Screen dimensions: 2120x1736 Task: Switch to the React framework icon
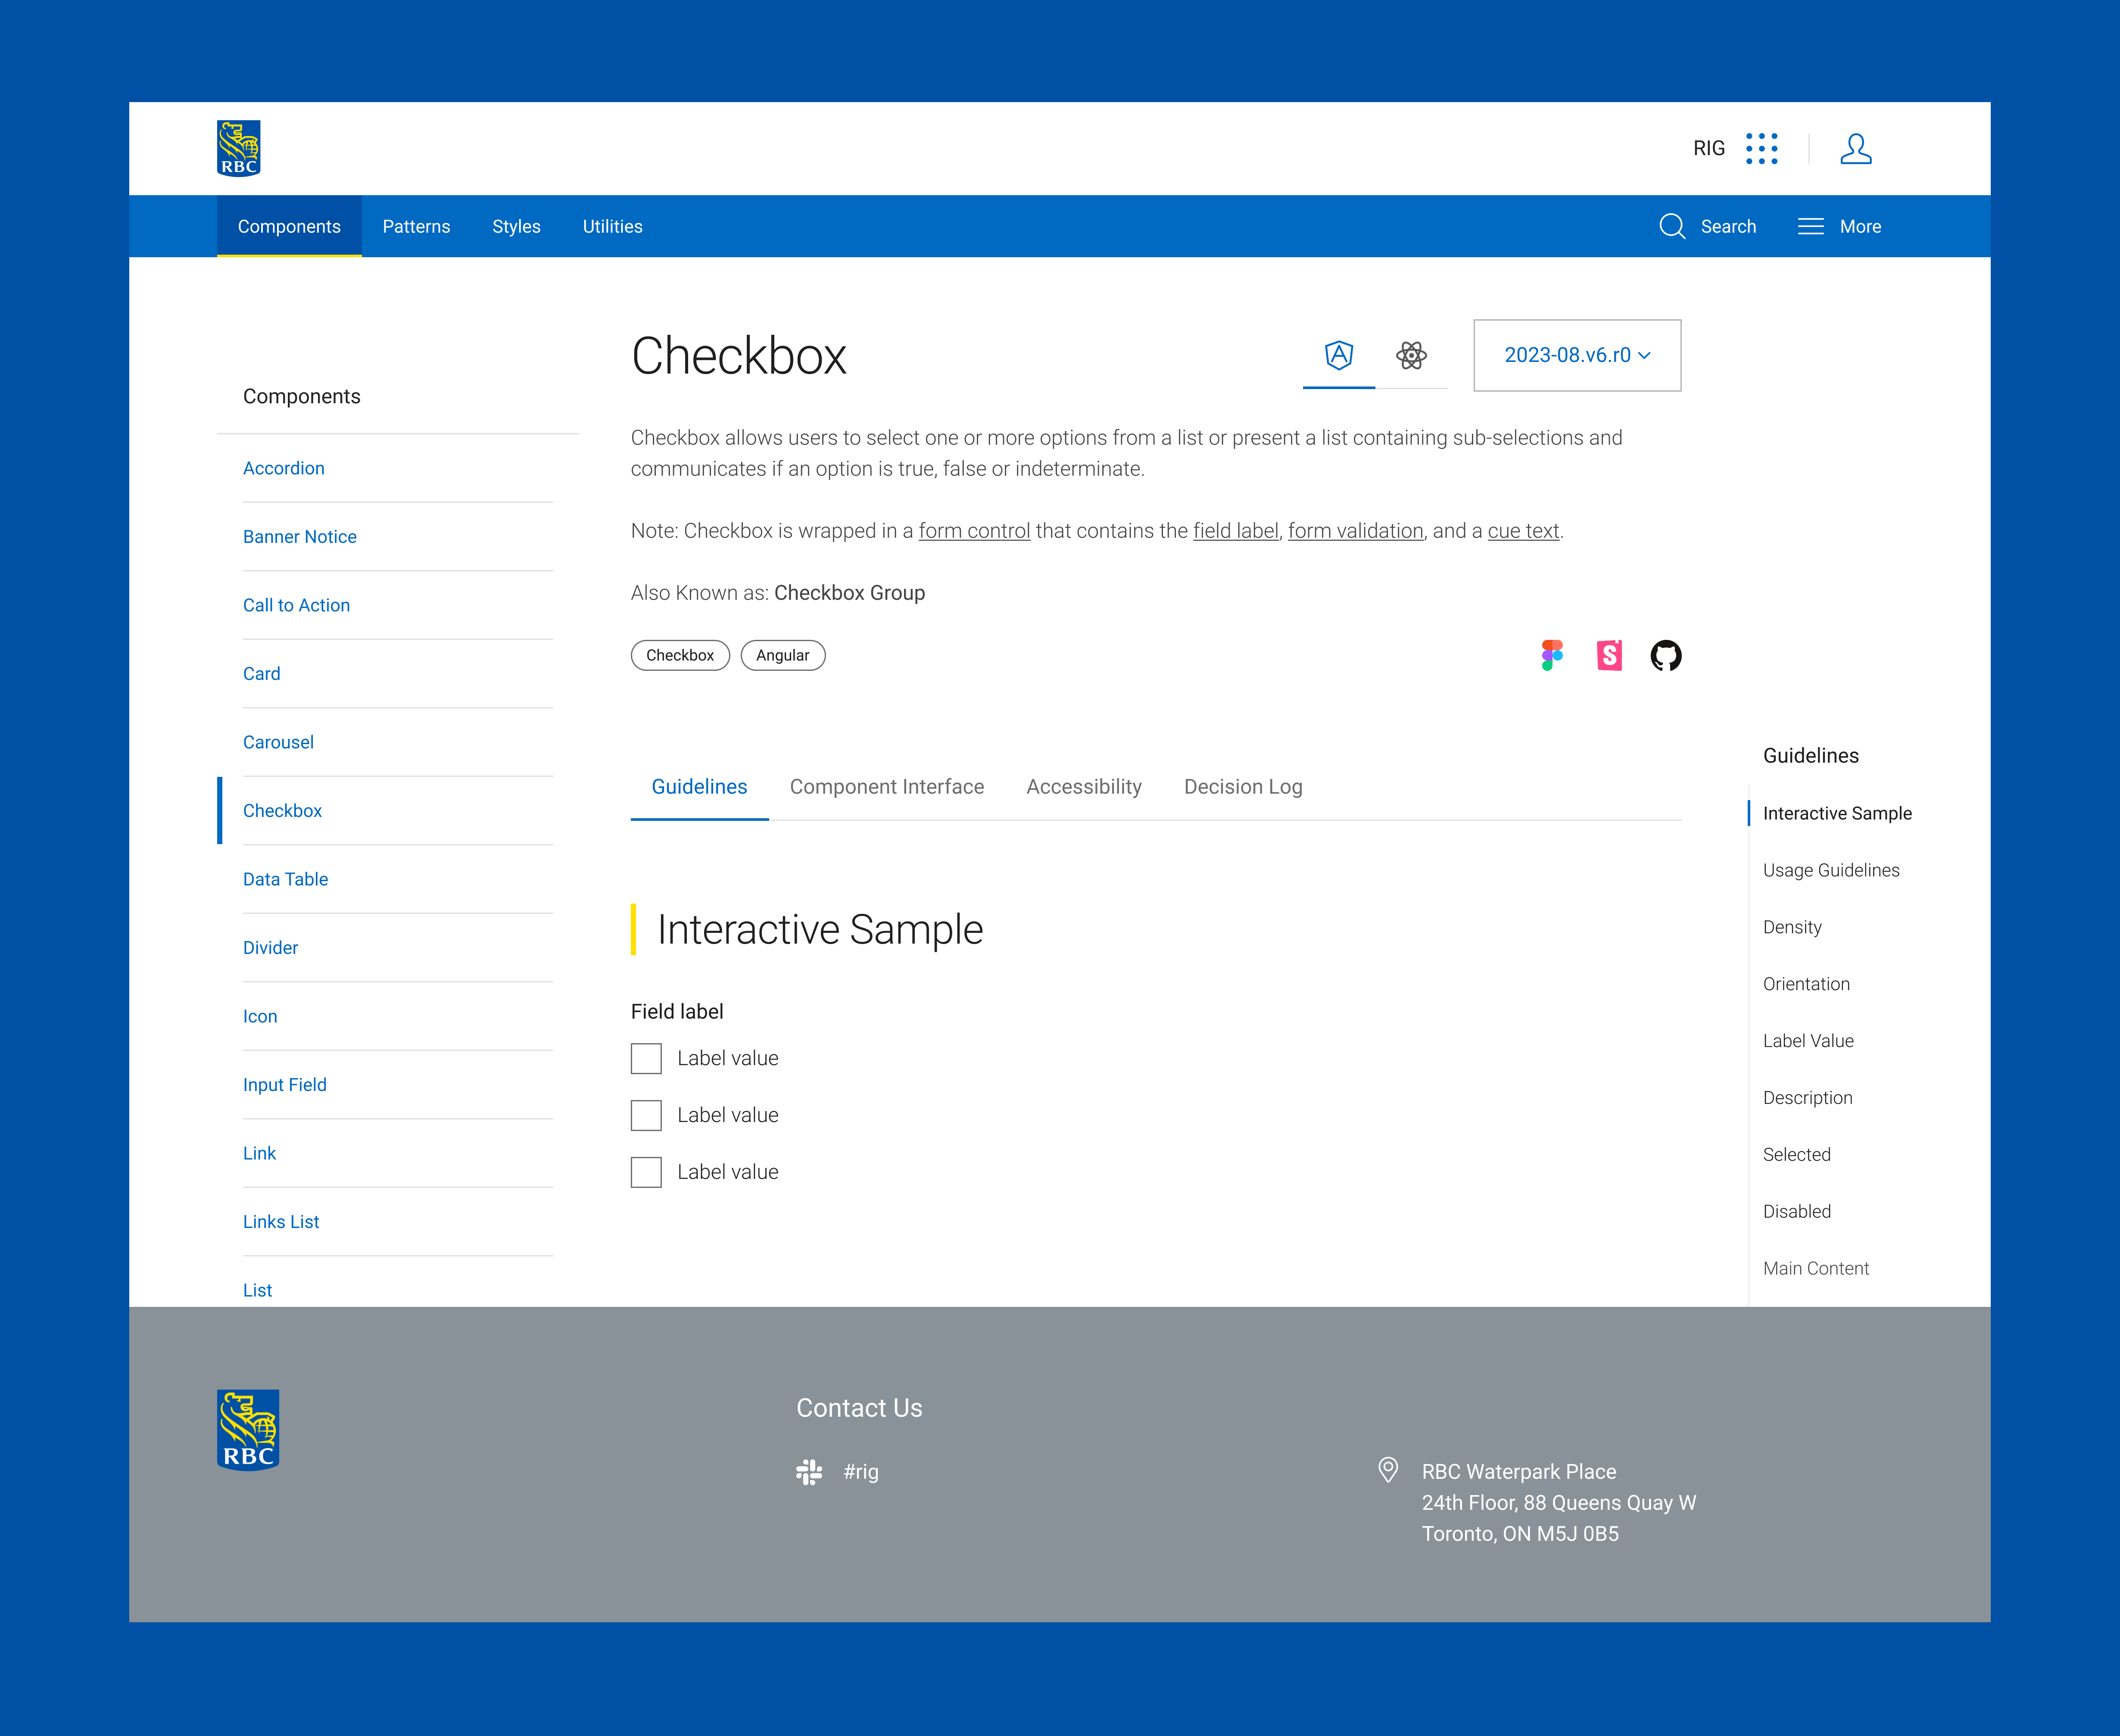(1411, 355)
